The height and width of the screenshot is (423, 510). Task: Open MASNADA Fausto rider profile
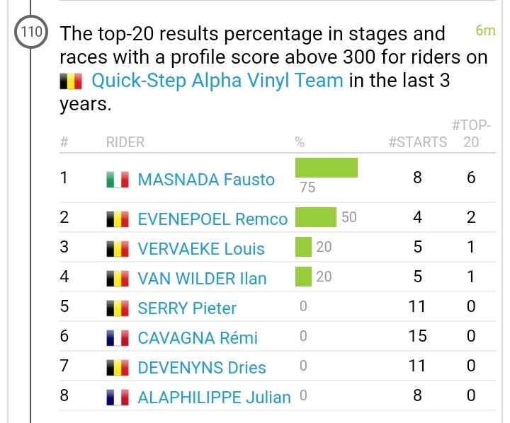point(206,180)
